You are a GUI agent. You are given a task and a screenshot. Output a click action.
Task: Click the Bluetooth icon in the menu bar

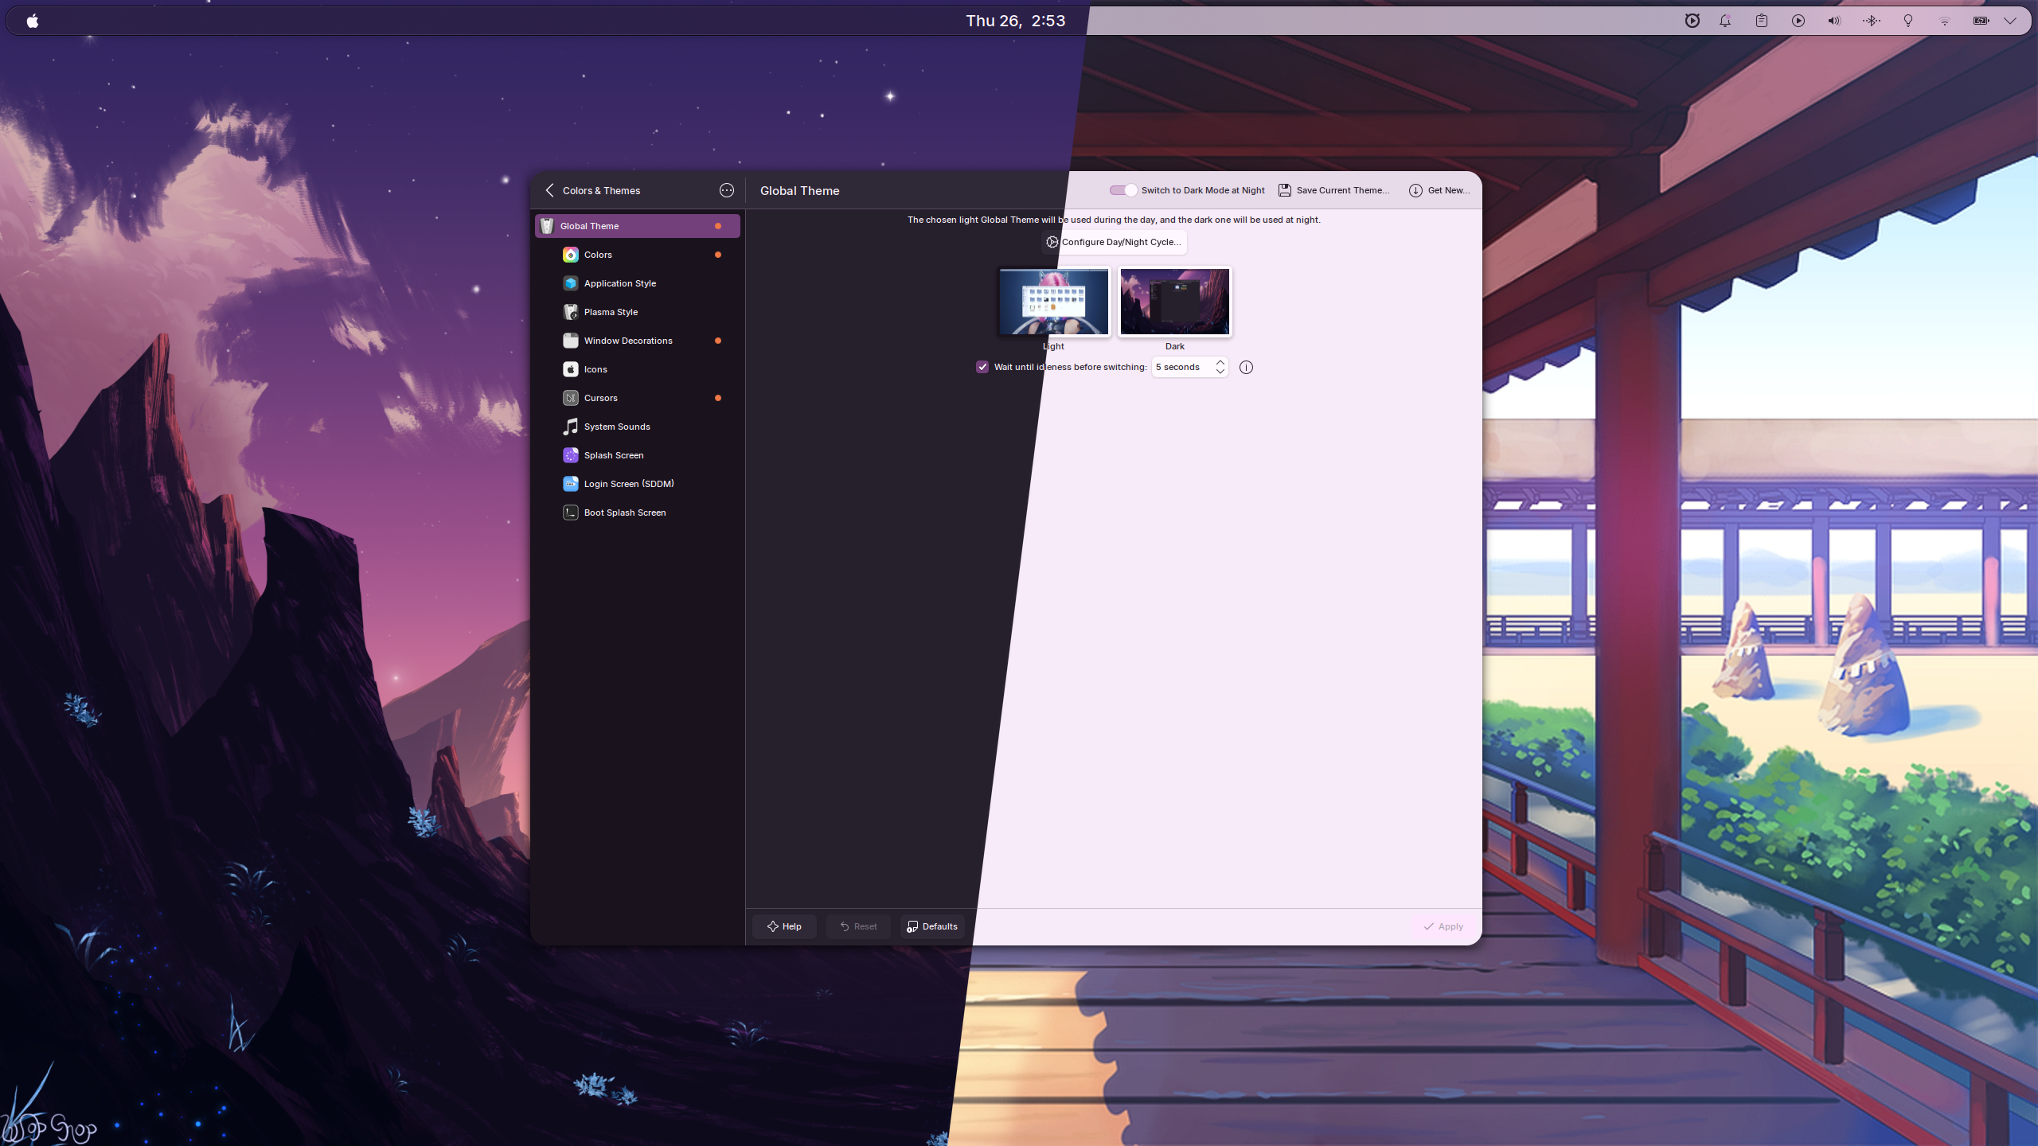[1871, 21]
